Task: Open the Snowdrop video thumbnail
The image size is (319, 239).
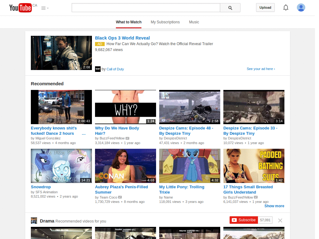Action: pyautogui.click(x=61, y=166)
